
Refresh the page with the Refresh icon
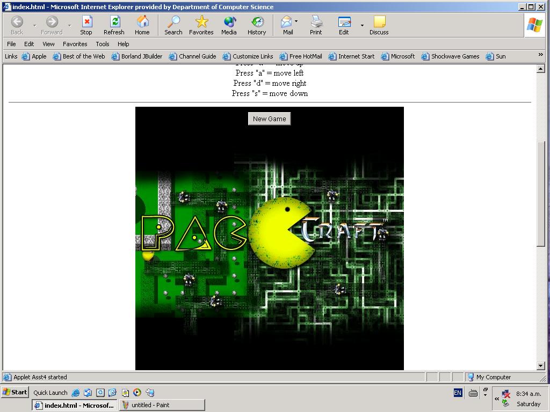(114, 25)
